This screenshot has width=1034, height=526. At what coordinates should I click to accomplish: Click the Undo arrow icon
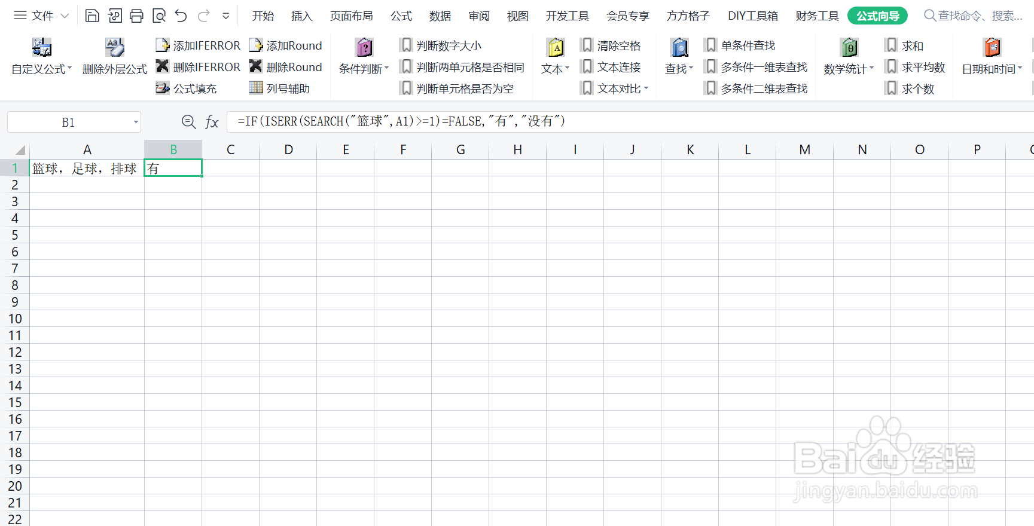click(181, 16)
